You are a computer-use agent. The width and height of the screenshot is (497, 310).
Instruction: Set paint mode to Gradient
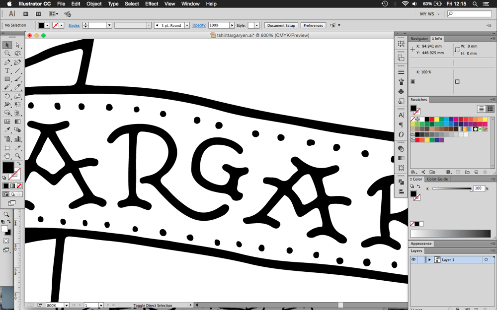[13, 186]
